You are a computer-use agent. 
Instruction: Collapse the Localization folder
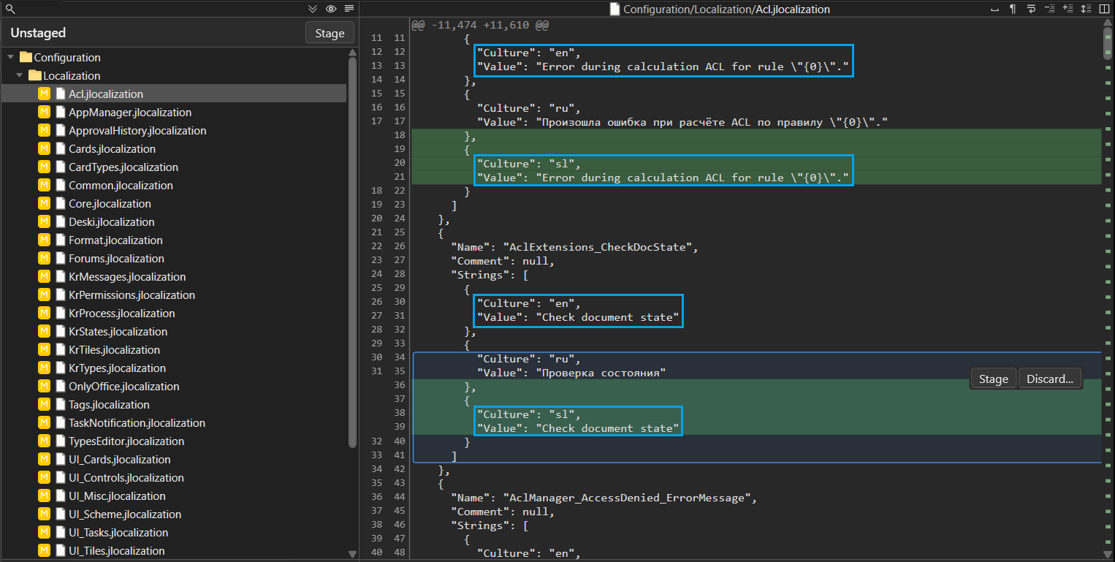coord(20,75)
